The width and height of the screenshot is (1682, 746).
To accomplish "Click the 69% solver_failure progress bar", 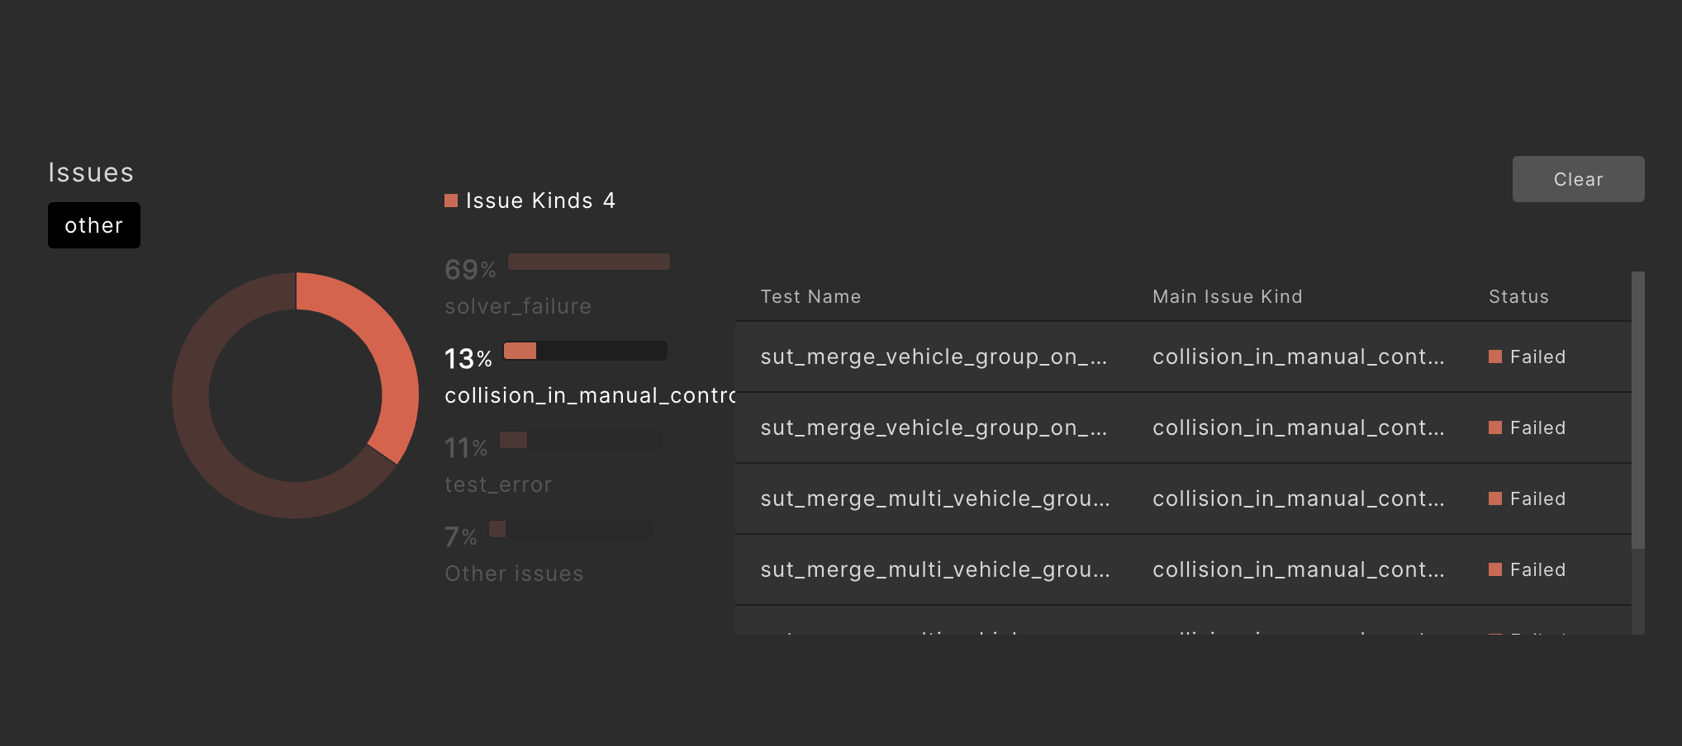I will (x=588, y=262).
